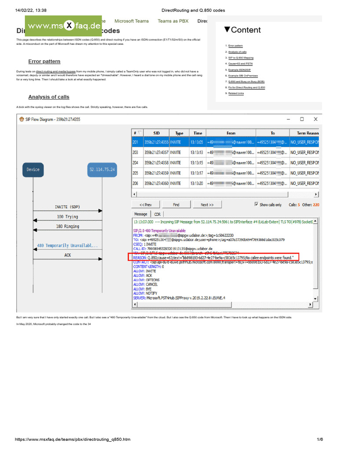
Task: Click the msxfaq.de logo
Action: click(63, 26)
